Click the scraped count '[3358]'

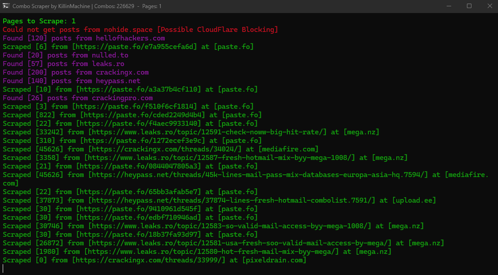[x=47, y=158]
